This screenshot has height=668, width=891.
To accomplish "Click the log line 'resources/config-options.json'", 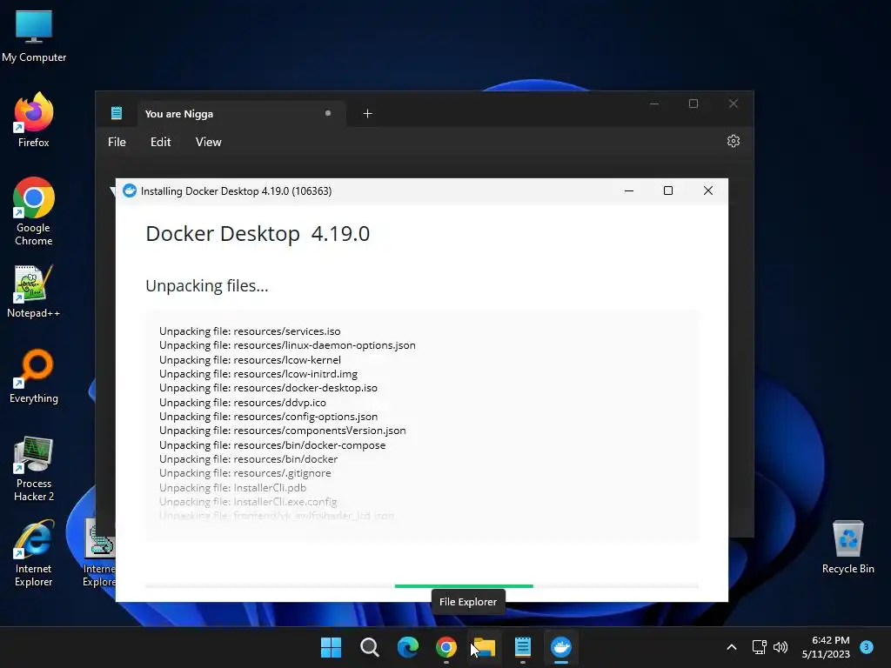I will 268,417.
